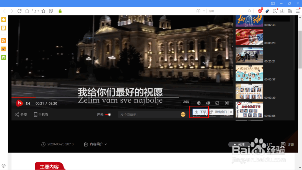Image resolution: width=302 pixels, height=170 pixels.
Task: Restore the recently closed tab
Action: pyautogui.click(x=34, y=11)
